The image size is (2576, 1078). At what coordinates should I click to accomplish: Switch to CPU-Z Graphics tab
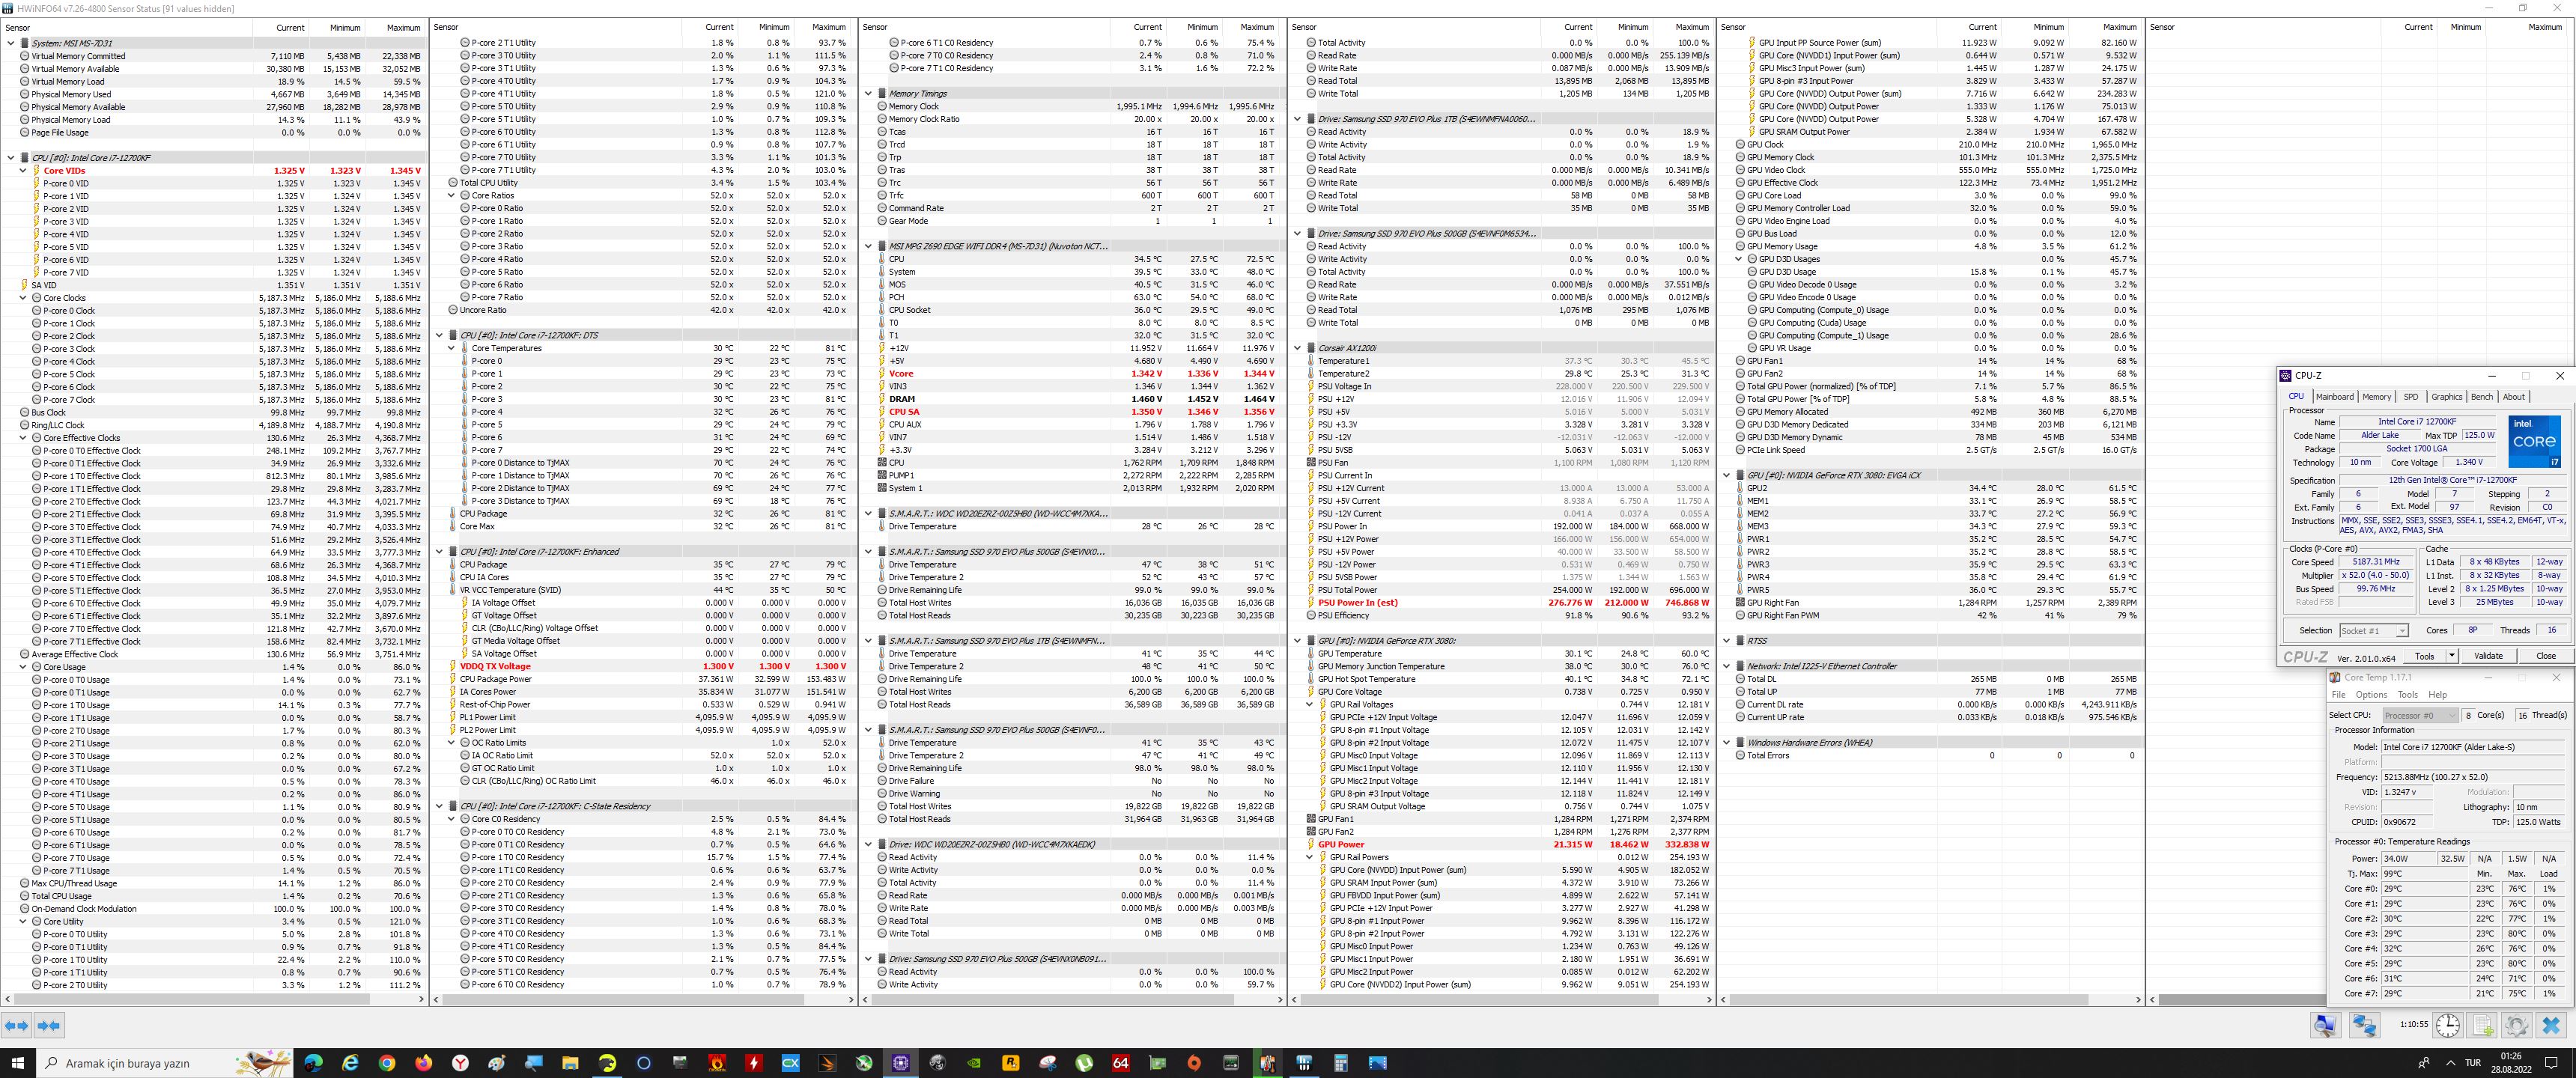2446,397
